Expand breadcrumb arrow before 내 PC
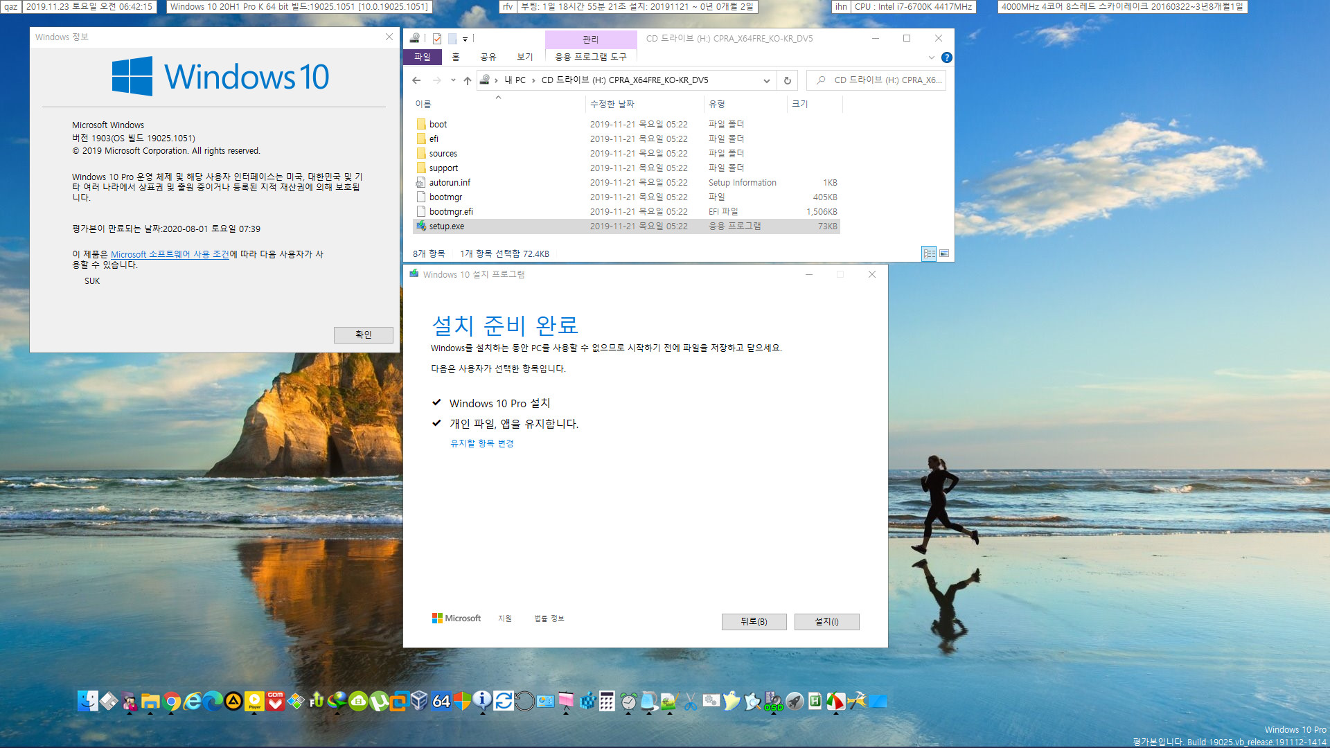The image size is (1330, 748). click(496, 80)
